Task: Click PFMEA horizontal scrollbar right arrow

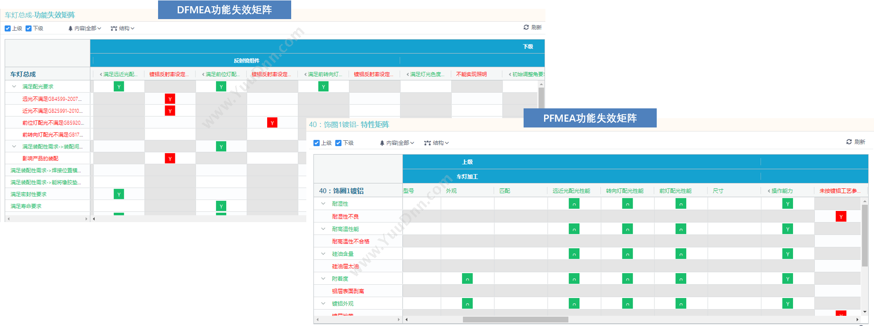Action: click(858, 319)
